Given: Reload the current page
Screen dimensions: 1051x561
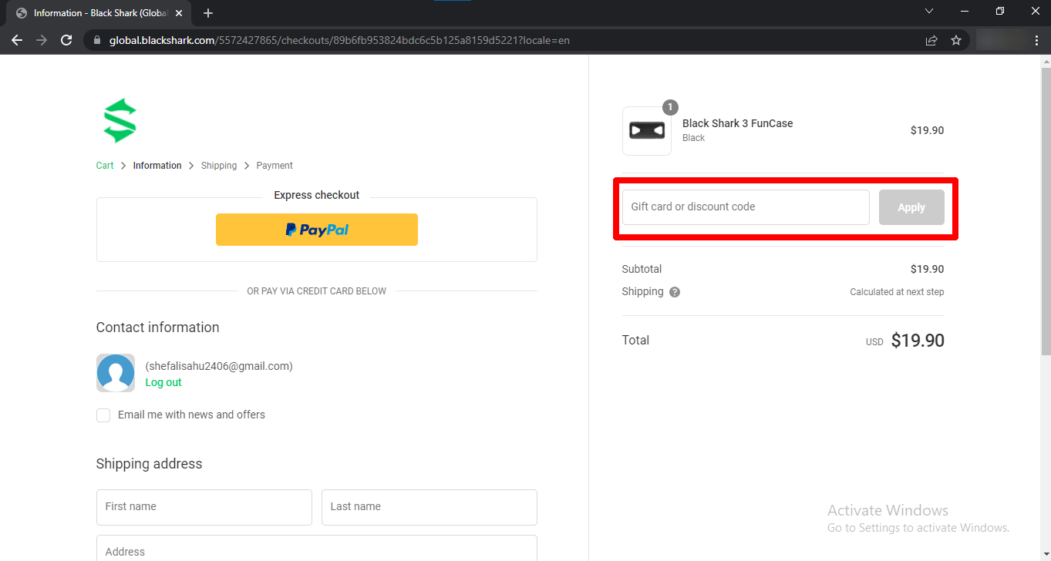Looking at the screenshot, I should click(x=66, y=40).
